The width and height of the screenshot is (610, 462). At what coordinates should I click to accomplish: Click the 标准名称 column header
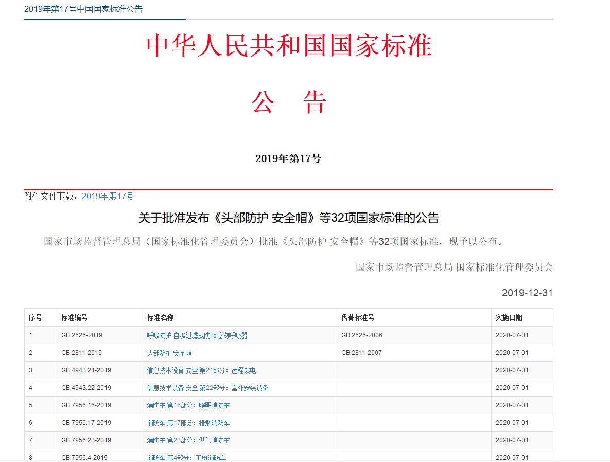(160, 317)
